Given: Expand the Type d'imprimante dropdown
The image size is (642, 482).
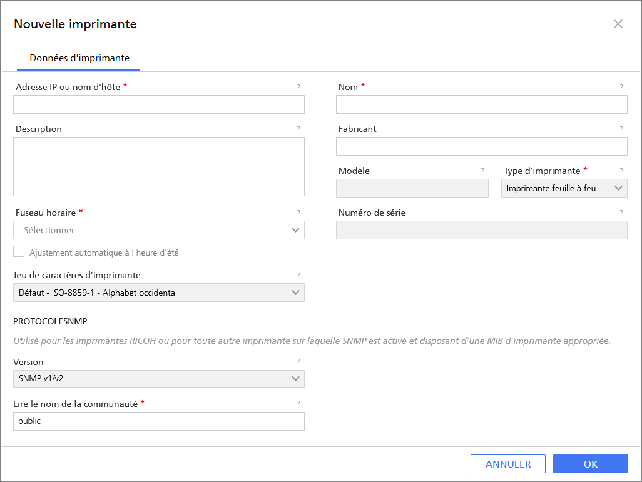Looking at the screenshot, I should [564, 188].
